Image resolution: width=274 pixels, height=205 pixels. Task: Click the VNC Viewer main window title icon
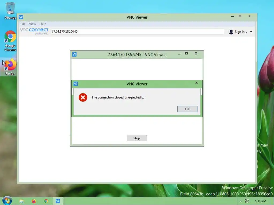(x=21, y=17)
